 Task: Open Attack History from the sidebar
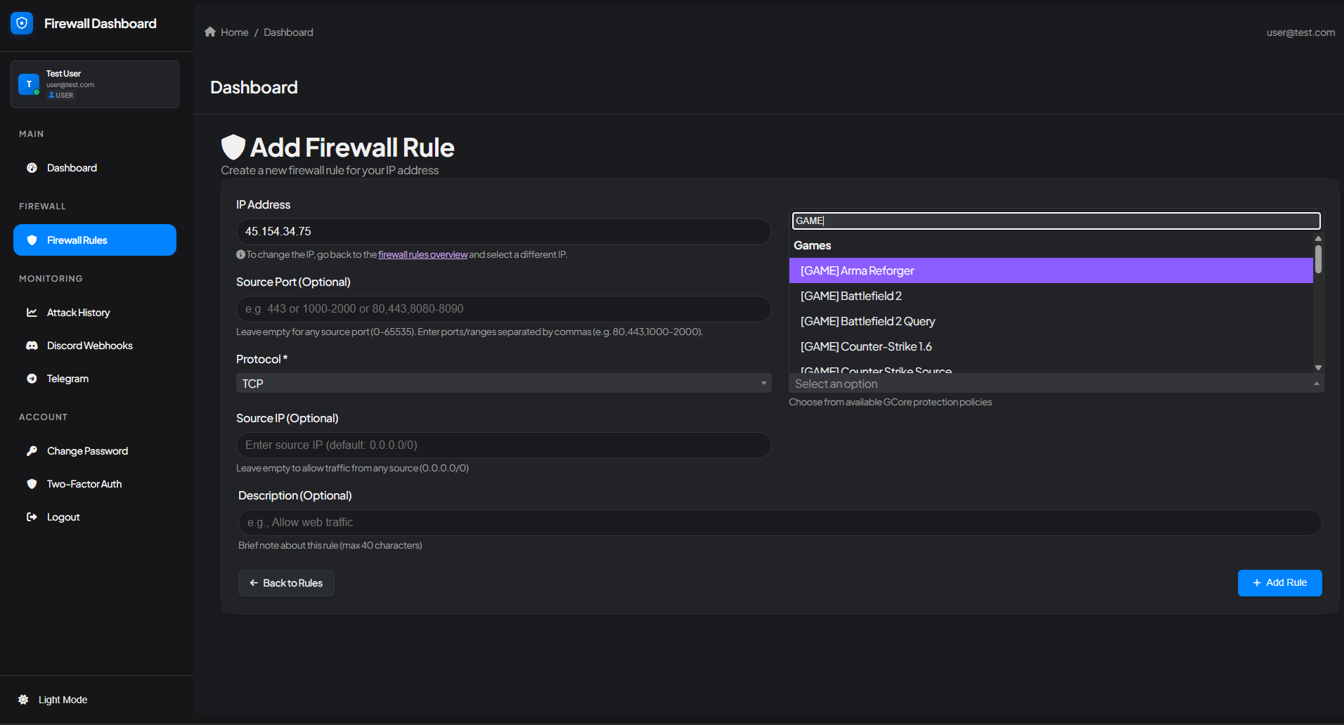point(32,312)
